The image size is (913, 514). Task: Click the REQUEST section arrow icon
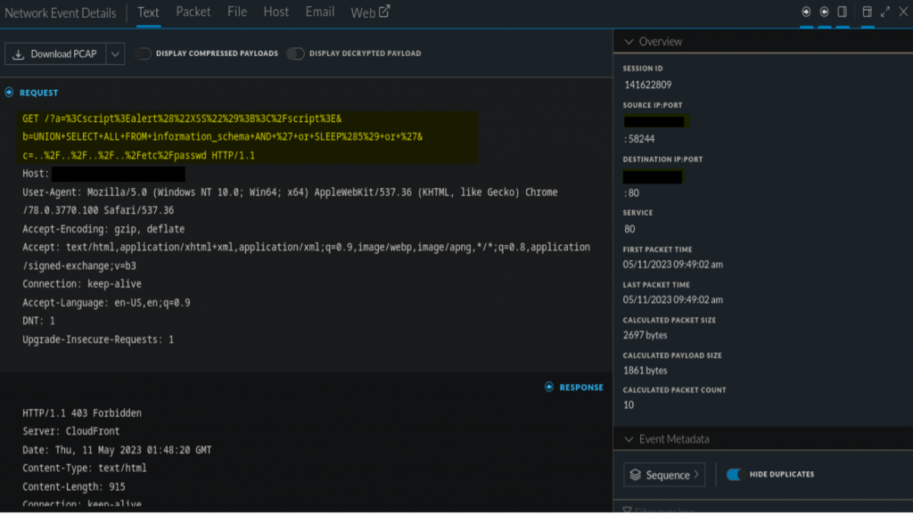(x=10, y=93)
